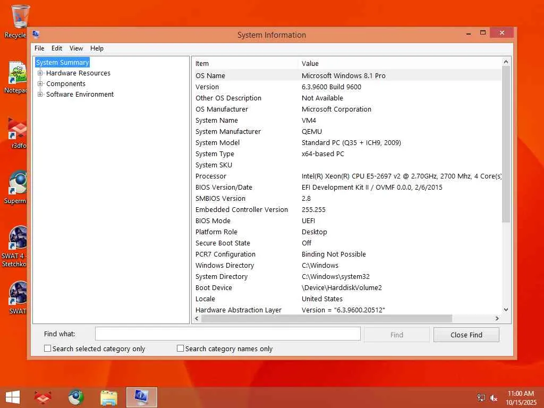Expand the Hardware Resources node
Screen dimensions: 544x408
click(40, 73)
